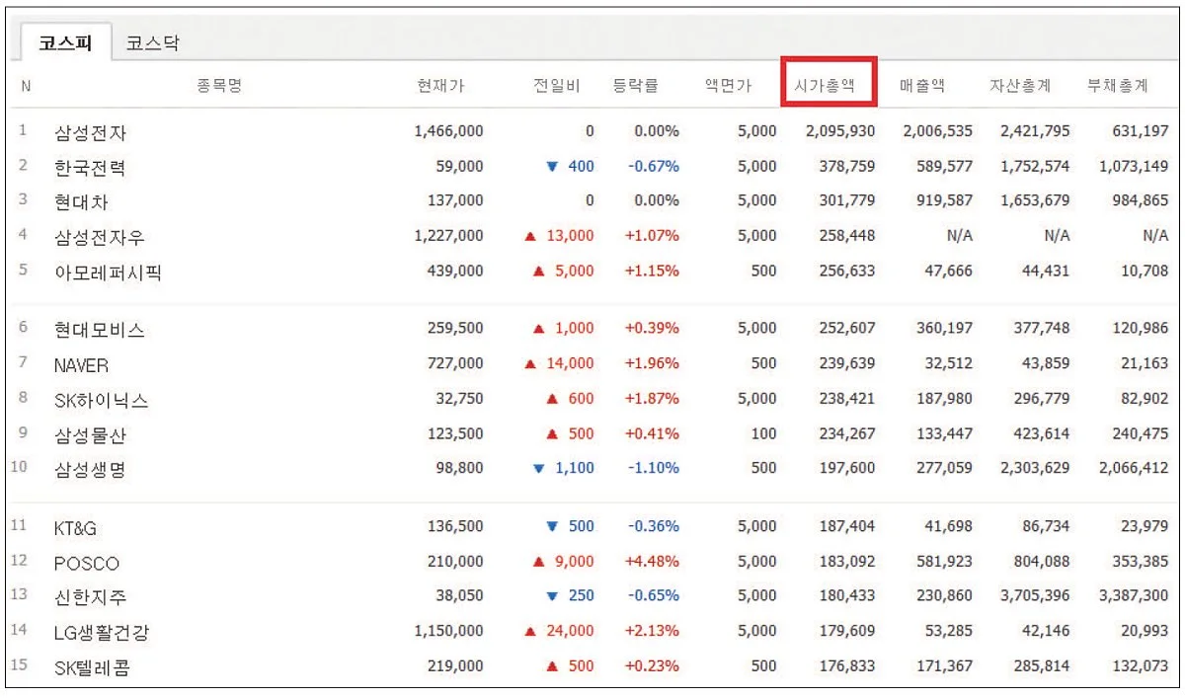
Task: Open the 아모레퍼시픽 stock link
Action: [108, 271]
